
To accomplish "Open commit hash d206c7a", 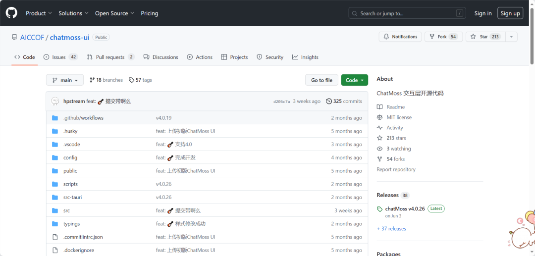I will (x=281, y=102).
